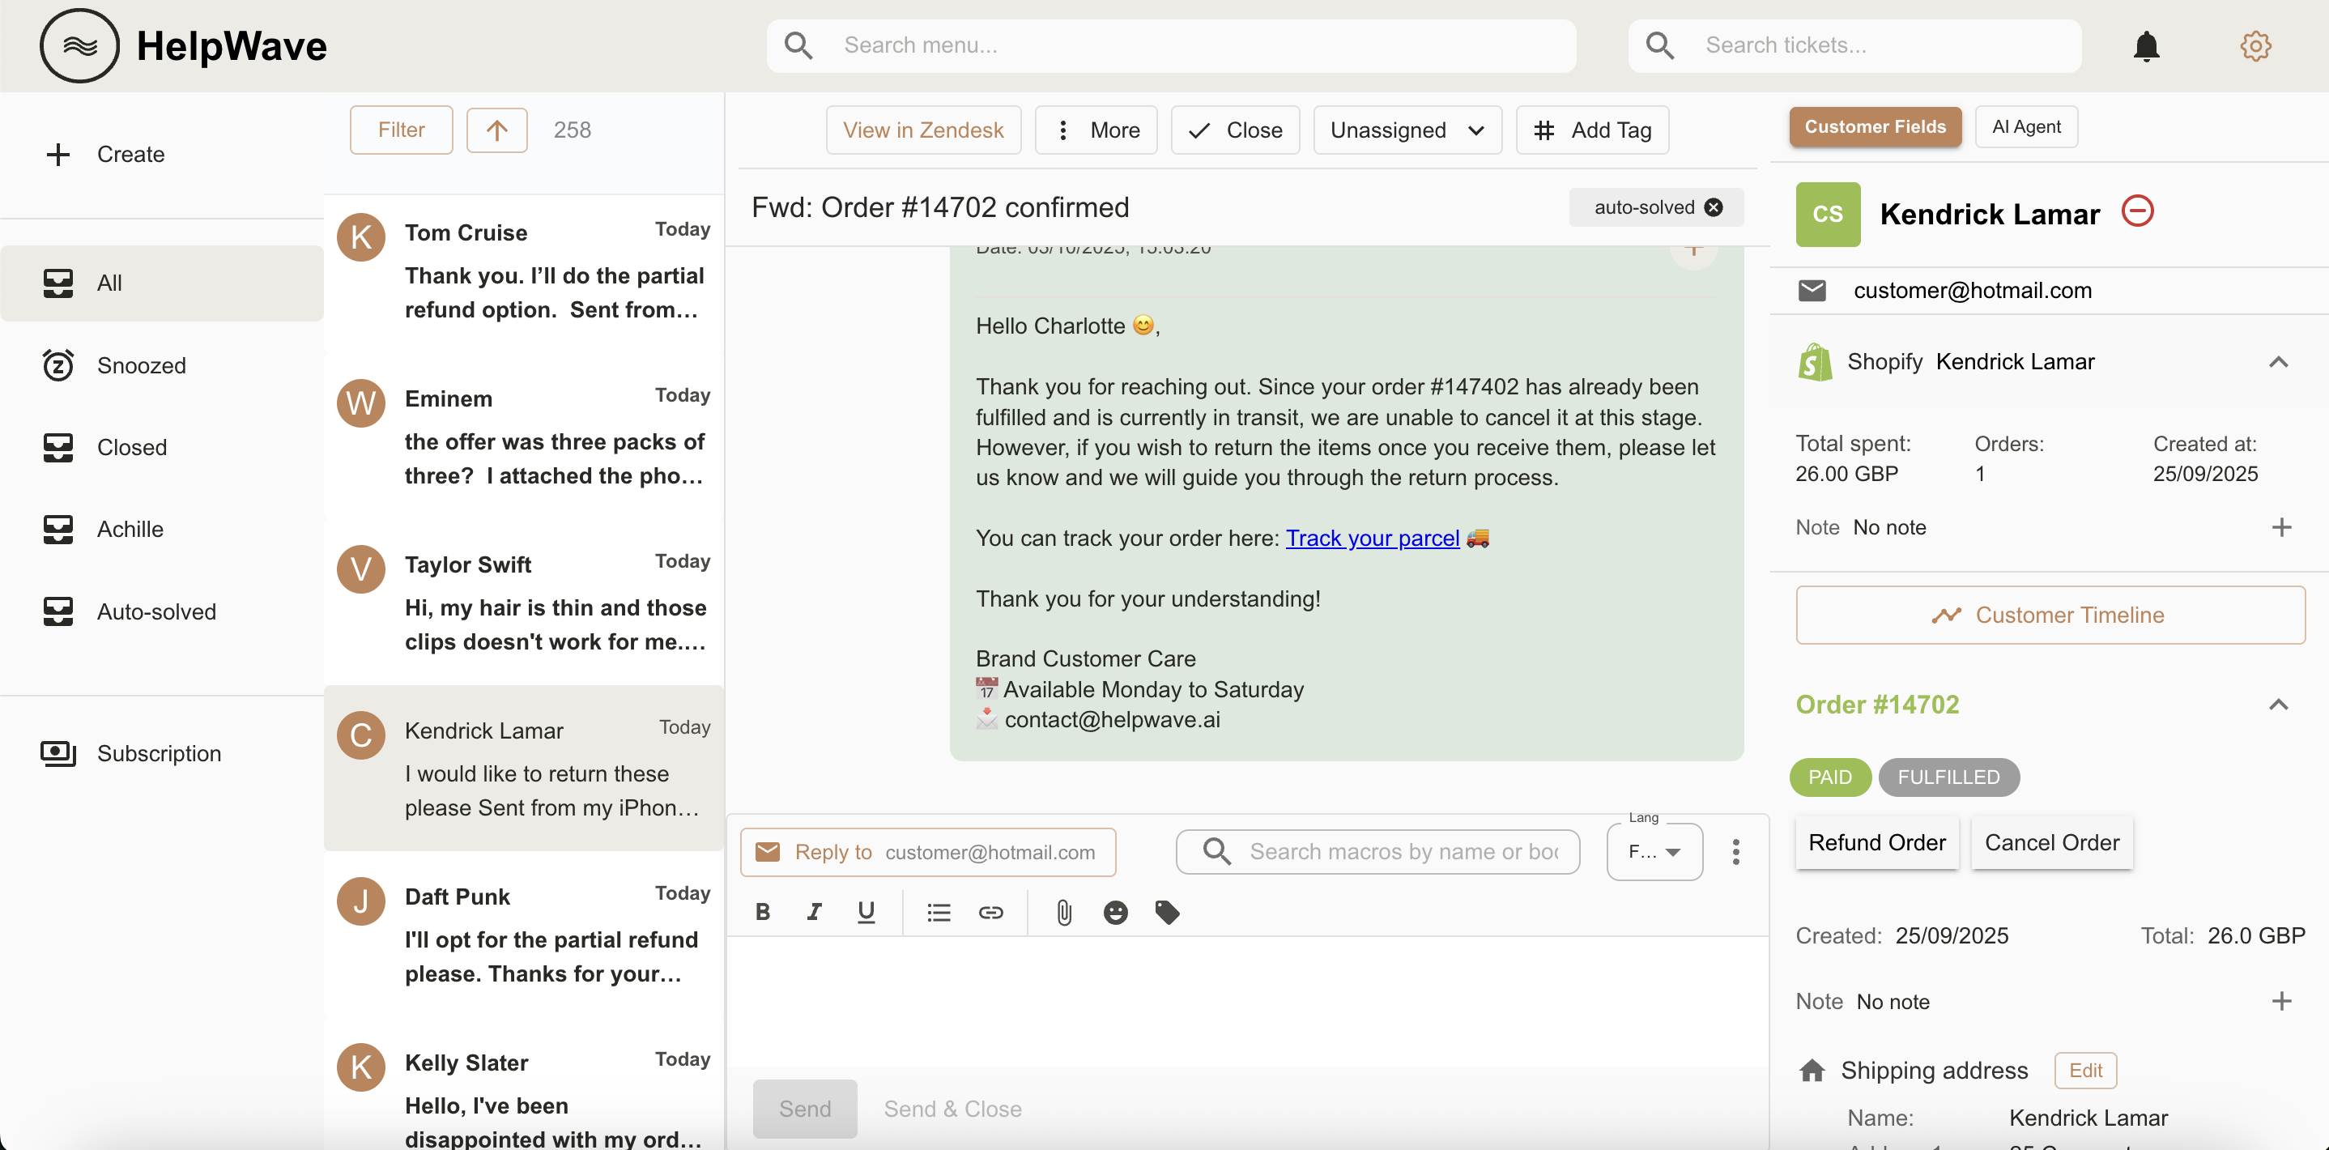
Task: Switch to the AI Agent tab
Action: coord(2025,126)
